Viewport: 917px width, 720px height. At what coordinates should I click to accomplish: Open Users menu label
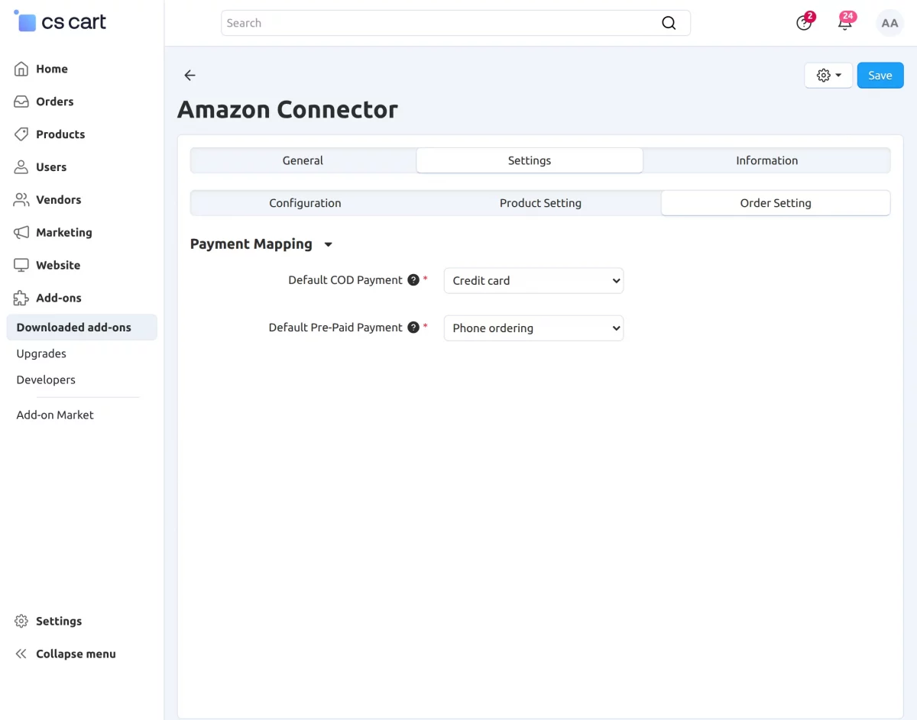pos(51,167)
